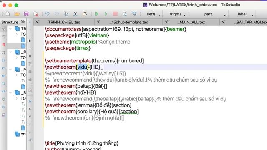Collapse the _15... document tree node

click(x=10, y=52)
